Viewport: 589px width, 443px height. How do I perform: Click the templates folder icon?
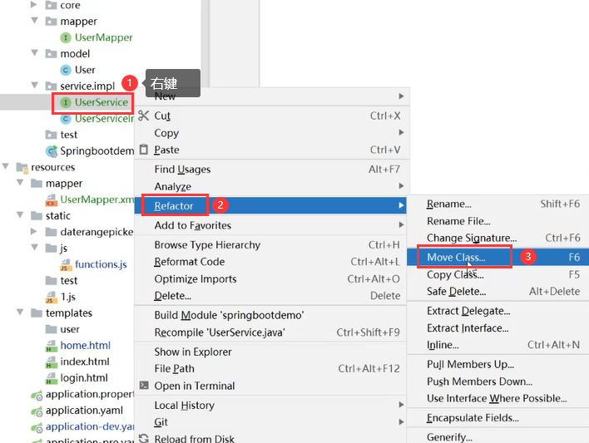point(37,313)
